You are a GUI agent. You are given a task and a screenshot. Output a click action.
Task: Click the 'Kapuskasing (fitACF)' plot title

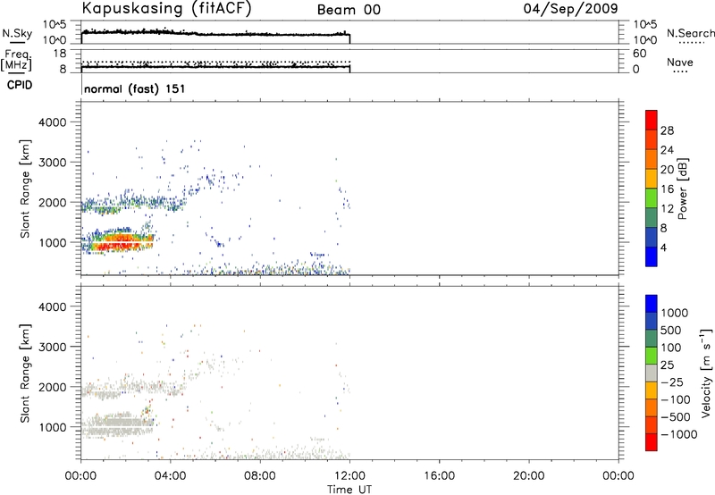[166, 9]
